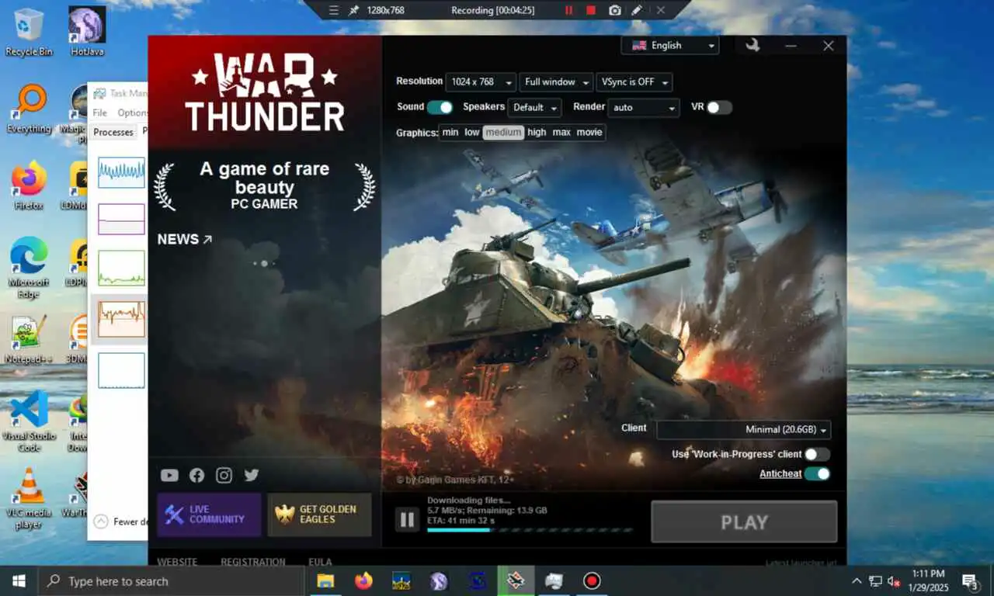994x596 pixels.
Task: Collapse Task Manager with the Fewer details chevron
Action: click(x=101, y=521)
